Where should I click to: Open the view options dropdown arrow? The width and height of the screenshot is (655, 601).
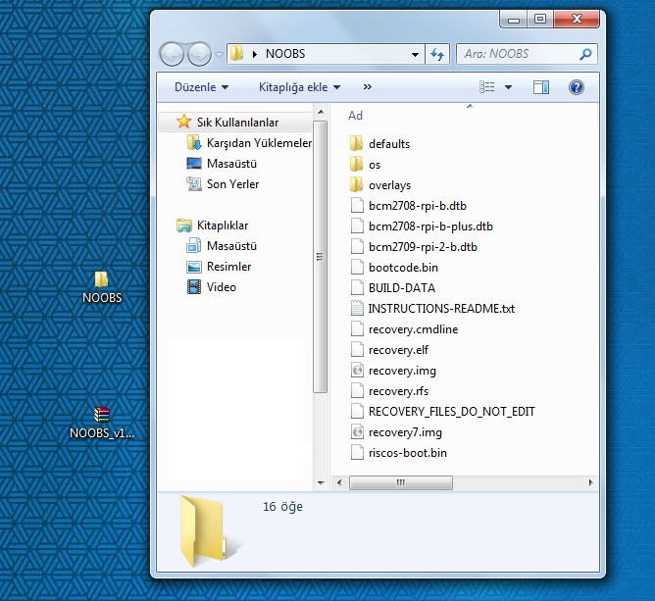click(x=508, y=87)
